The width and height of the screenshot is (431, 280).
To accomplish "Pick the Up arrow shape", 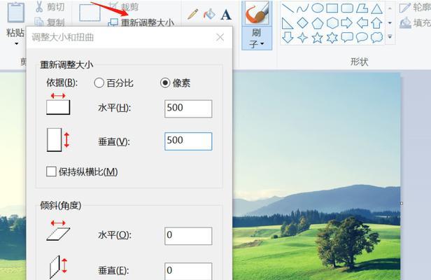I will (x=377, y=23).
